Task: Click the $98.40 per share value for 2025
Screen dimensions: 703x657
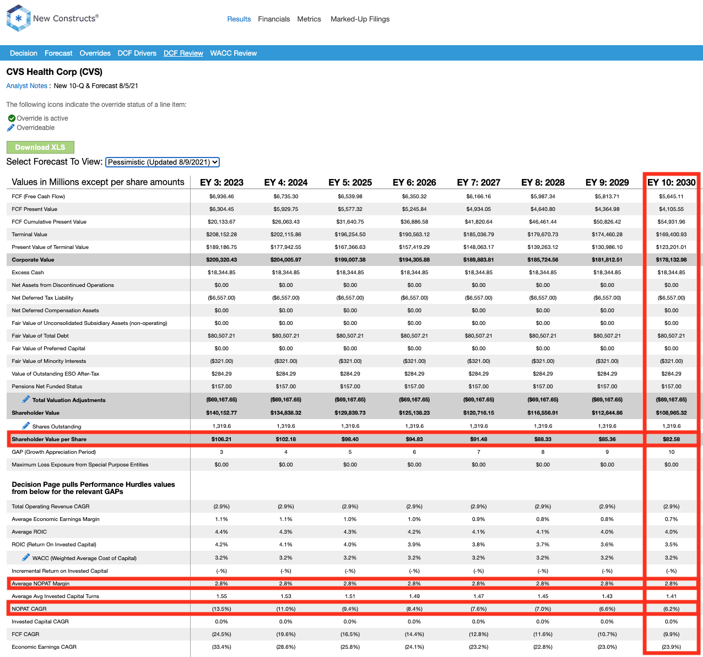Action: [350, 439]
